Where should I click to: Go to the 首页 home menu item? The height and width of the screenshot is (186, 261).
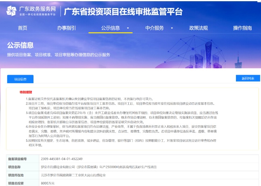coord(23,28)
